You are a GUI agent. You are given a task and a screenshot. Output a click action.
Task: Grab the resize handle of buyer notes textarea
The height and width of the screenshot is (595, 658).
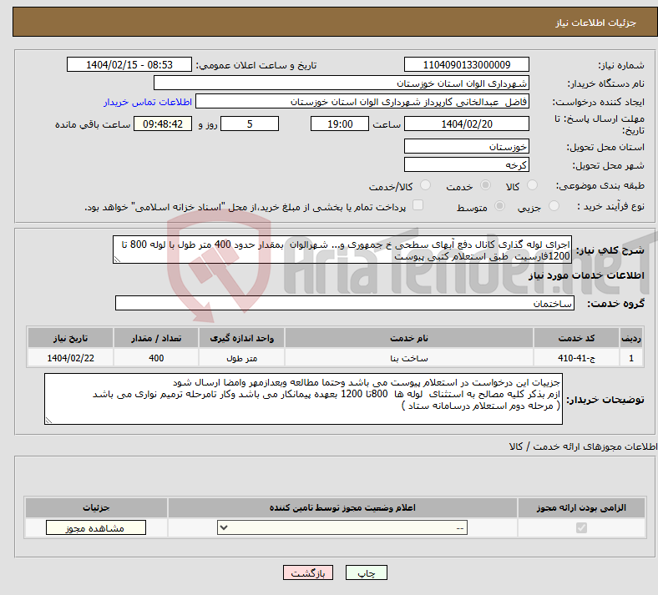[48, 420]
